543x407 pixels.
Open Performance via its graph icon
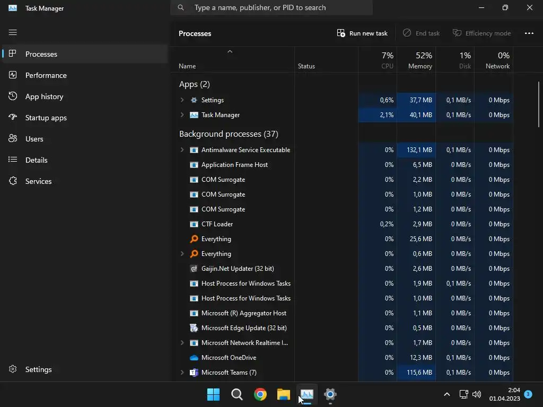(x=13, y=75)
